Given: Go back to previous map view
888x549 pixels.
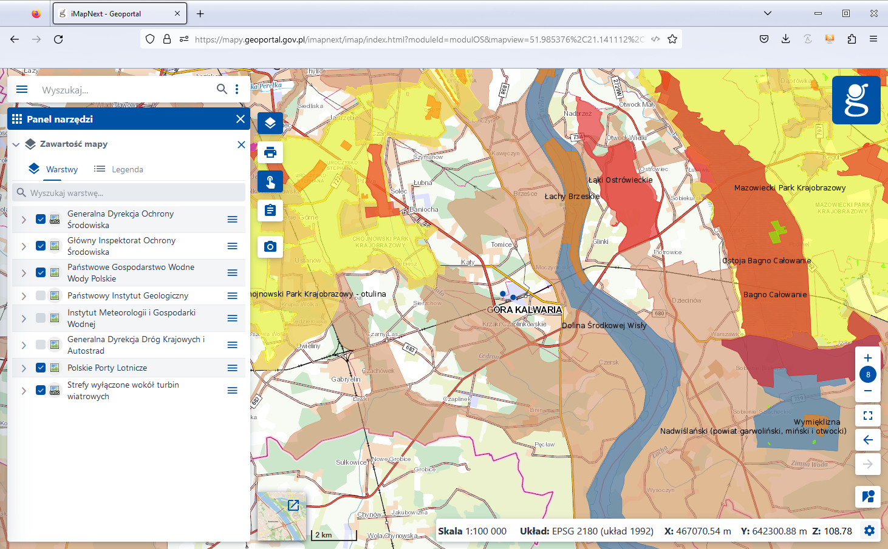Looking at the screenshot, I should click(x=868, y=440).
